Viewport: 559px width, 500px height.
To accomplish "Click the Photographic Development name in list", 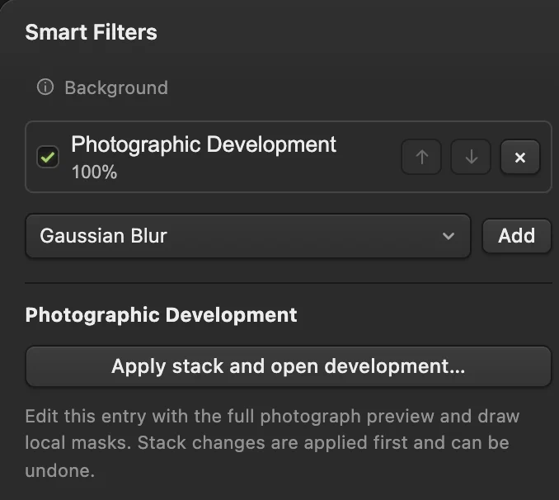I will click(203, 144).
